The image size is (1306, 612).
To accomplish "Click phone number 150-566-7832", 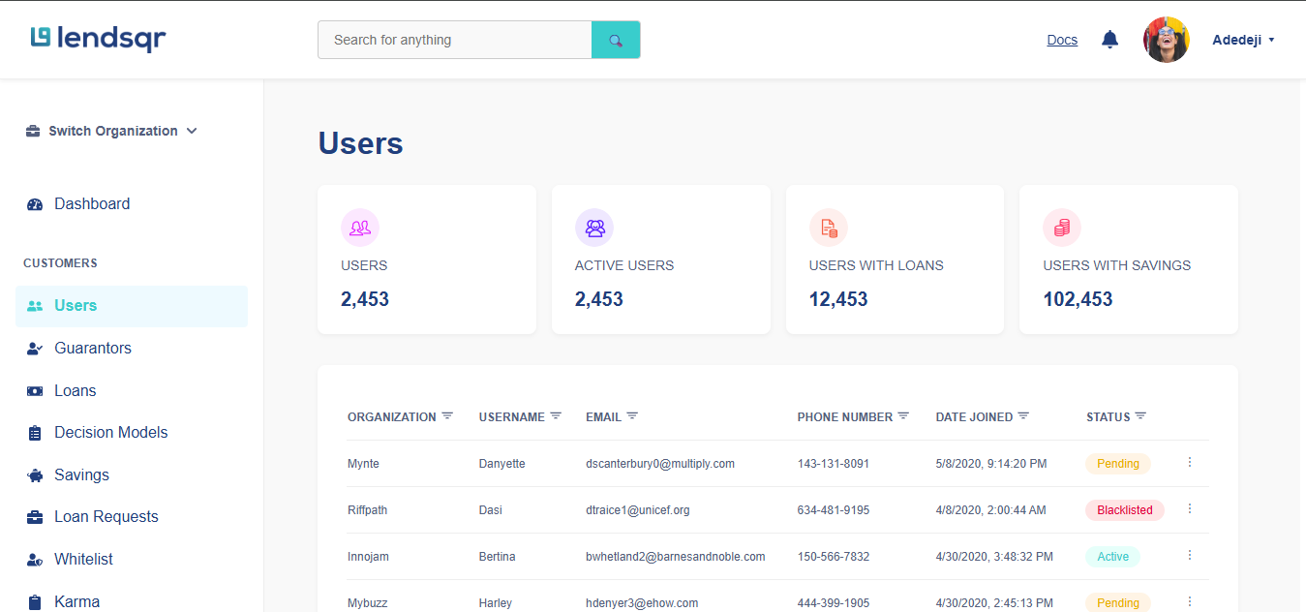I will (834, 557).
